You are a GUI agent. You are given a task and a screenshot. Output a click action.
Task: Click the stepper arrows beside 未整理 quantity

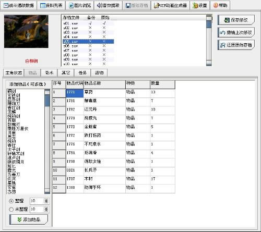coord(46,209)
